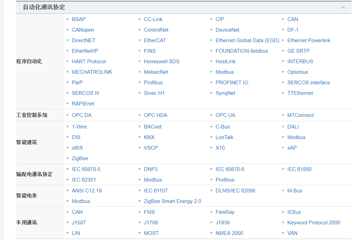The height and width of the screenshot is (240, 362).
Task: Open the EtherCAT link
Action: click(x=155, y=40)
